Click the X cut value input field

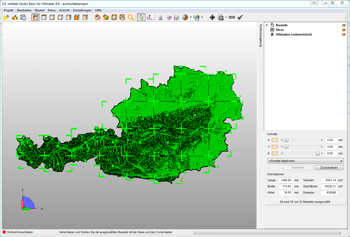[331, 140]
